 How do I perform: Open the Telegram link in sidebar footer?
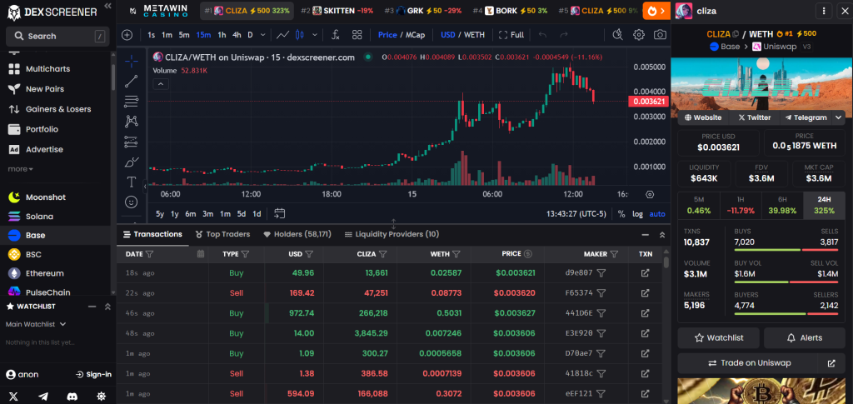click(43, 397)
